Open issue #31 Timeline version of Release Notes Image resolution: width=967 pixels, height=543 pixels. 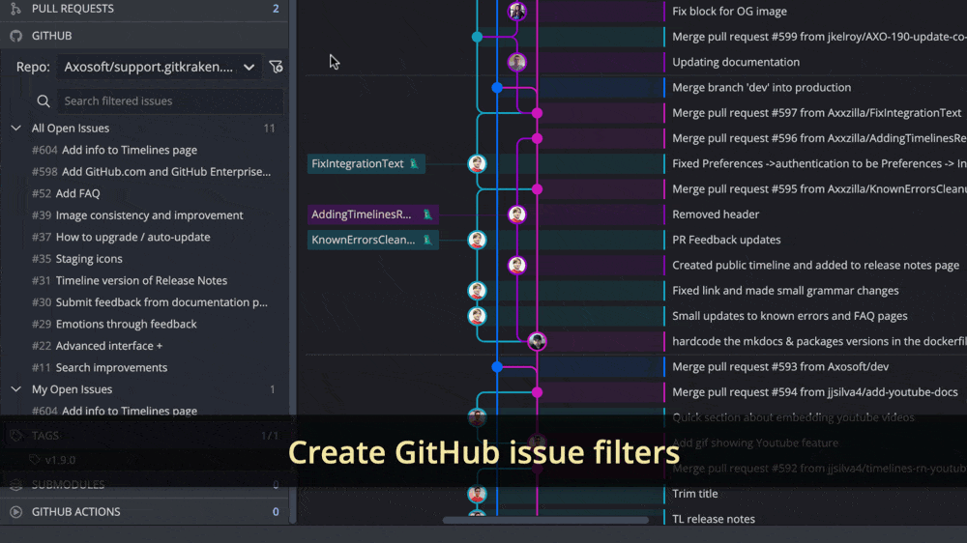pyautogui.click(x=130, y=280)
